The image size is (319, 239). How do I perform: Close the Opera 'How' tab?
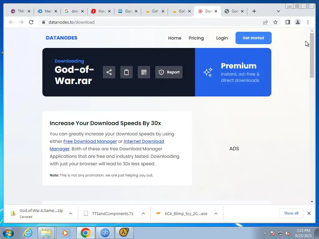tap(109, 11)
